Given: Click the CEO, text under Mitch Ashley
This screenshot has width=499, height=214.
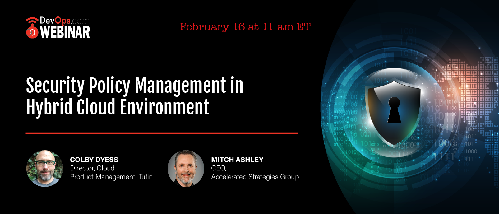Looking at the screenshot, I should tap(219, 168).
